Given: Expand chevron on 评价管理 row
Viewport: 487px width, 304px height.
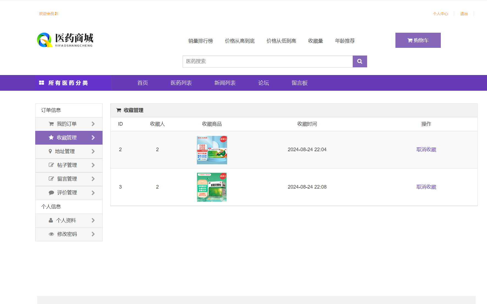Looking at the screenshot, I should pos(93,193).
